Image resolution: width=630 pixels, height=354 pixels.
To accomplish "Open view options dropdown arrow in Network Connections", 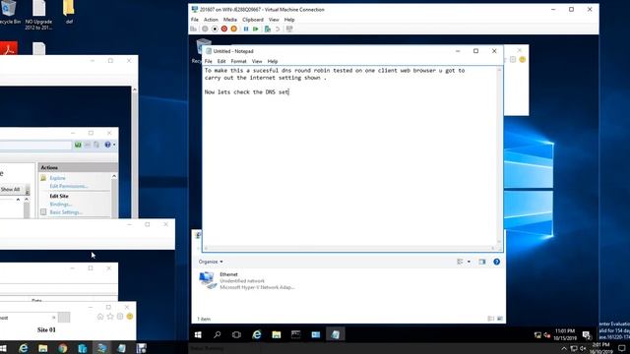I will 469,262.
